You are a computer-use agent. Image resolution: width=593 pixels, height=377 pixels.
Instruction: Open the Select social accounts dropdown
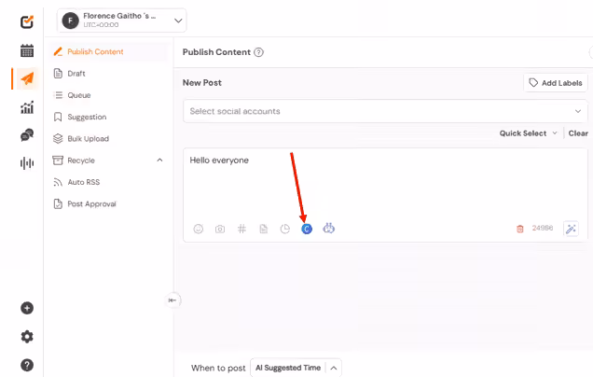tap(385, 111)
